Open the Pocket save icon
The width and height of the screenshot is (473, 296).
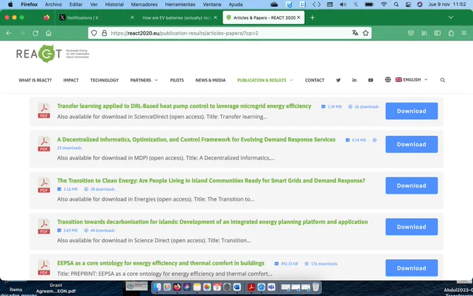pyautogui.click(x=410, y=33)
